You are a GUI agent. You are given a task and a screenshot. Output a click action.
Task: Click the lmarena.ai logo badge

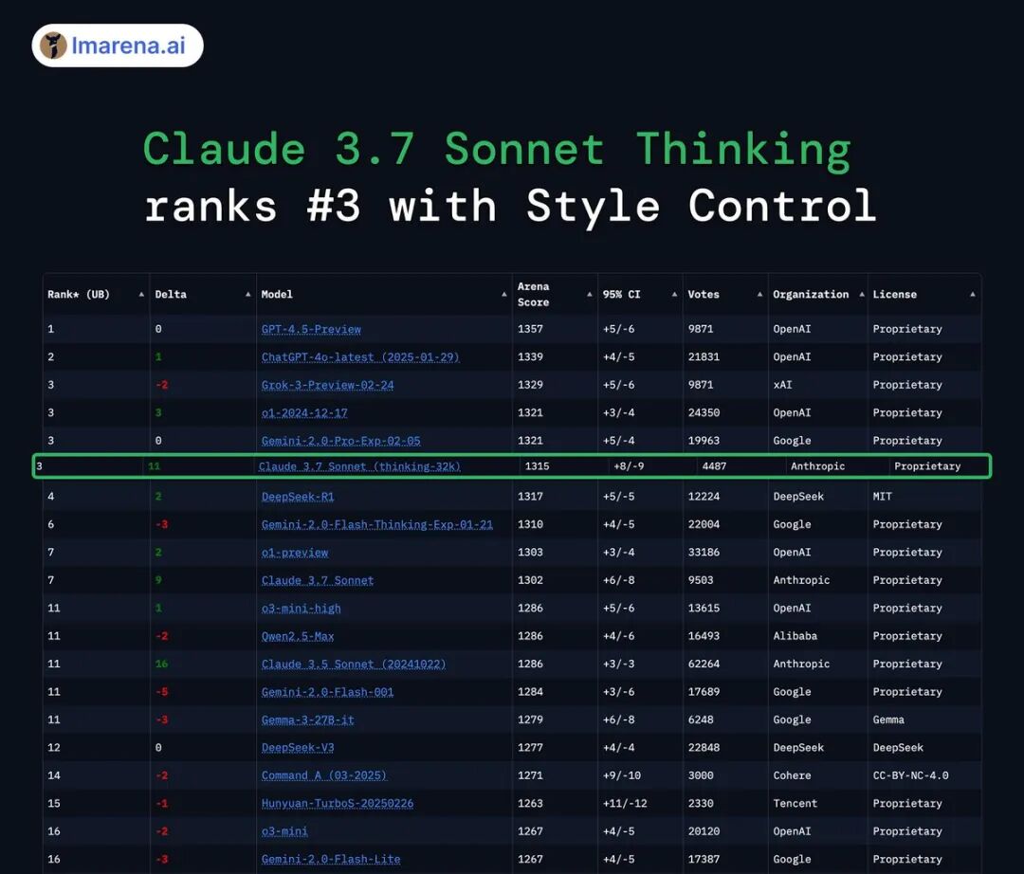tap(118, 46)
